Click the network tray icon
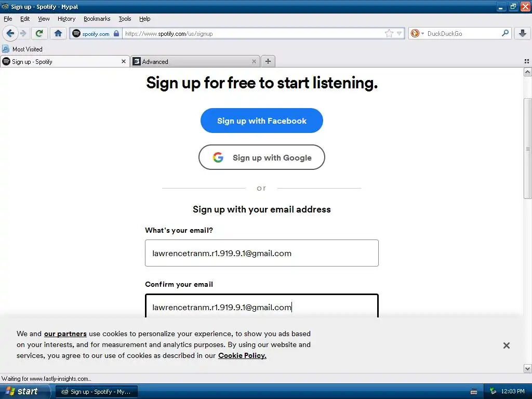The height and width of the screenshot is (399, 532). (493, 392)
